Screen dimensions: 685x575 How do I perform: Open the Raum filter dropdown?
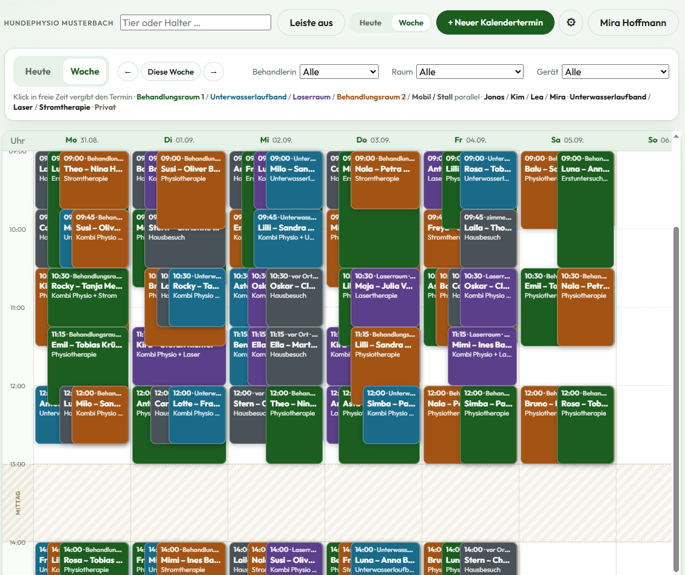[x=470, y=72]
